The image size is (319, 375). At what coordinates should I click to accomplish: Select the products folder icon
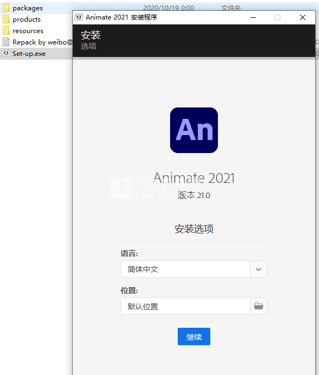[6, 19]
